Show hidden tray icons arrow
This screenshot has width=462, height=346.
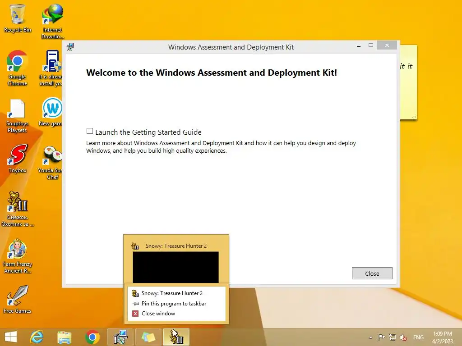pyautogui.click(x=371, y=337)
